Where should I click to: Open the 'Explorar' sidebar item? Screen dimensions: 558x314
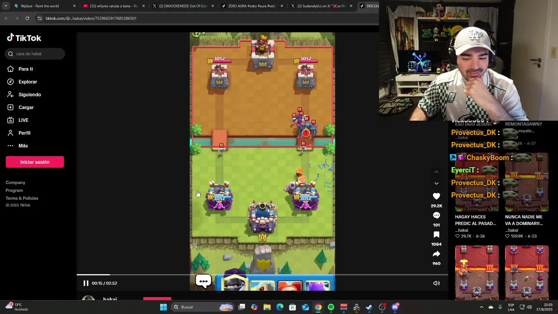27,82
